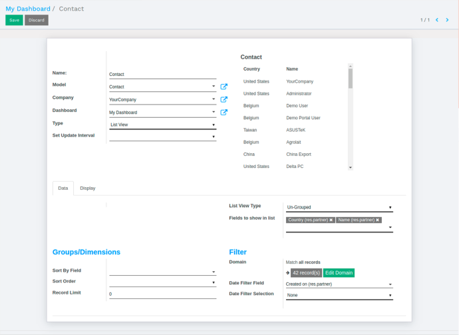Image resolution: width=459 pixels, height=335 pixels.
Task: Click the Save button
Action: pos(14,20)
